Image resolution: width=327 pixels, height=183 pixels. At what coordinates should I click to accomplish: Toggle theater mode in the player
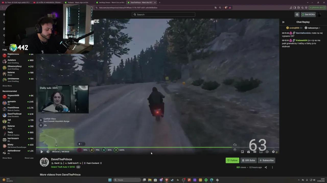(x=255, y=152)
